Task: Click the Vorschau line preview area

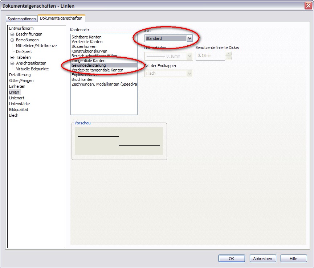Action: [x=119, y=141]
